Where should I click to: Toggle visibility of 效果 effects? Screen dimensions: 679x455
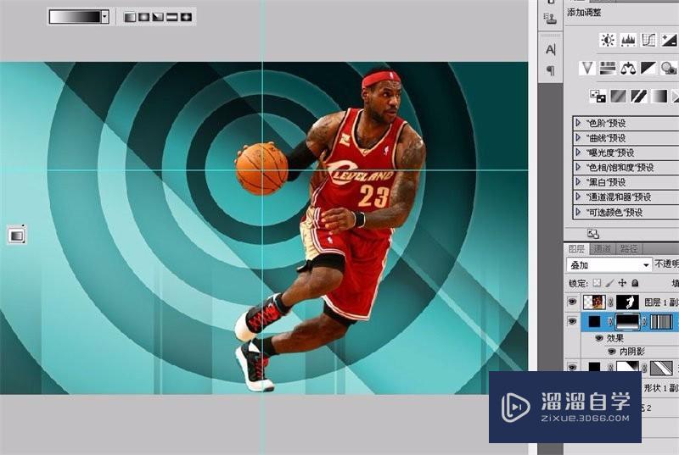599,338
